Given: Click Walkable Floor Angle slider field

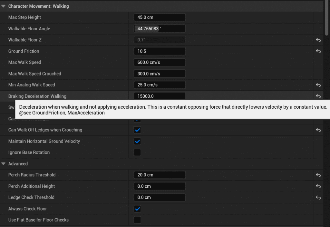Looking at the screenshot, I should pyautogui.click(x=160, y=29).
